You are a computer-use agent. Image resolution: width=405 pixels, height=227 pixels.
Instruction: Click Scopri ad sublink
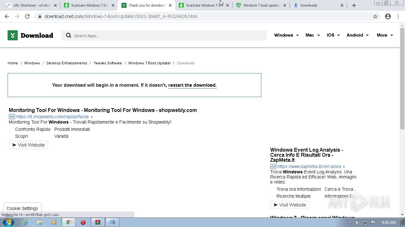pos(22,136)
